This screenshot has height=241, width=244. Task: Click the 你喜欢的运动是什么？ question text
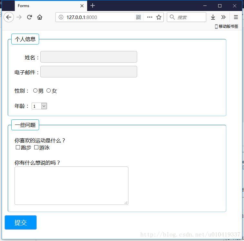pos(40,140)
